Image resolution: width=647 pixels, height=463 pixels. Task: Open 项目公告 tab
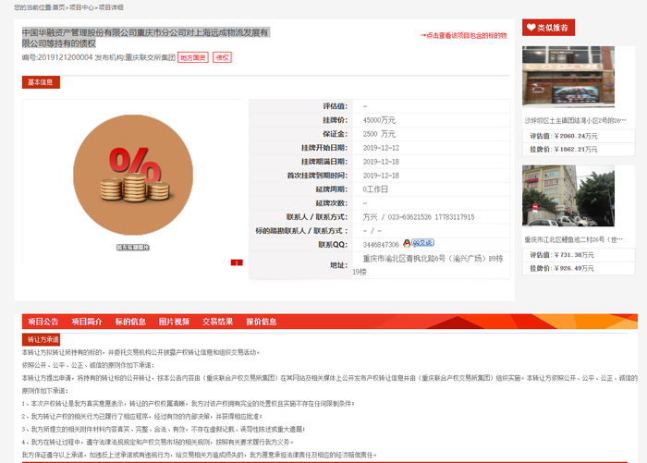[43, 322]
